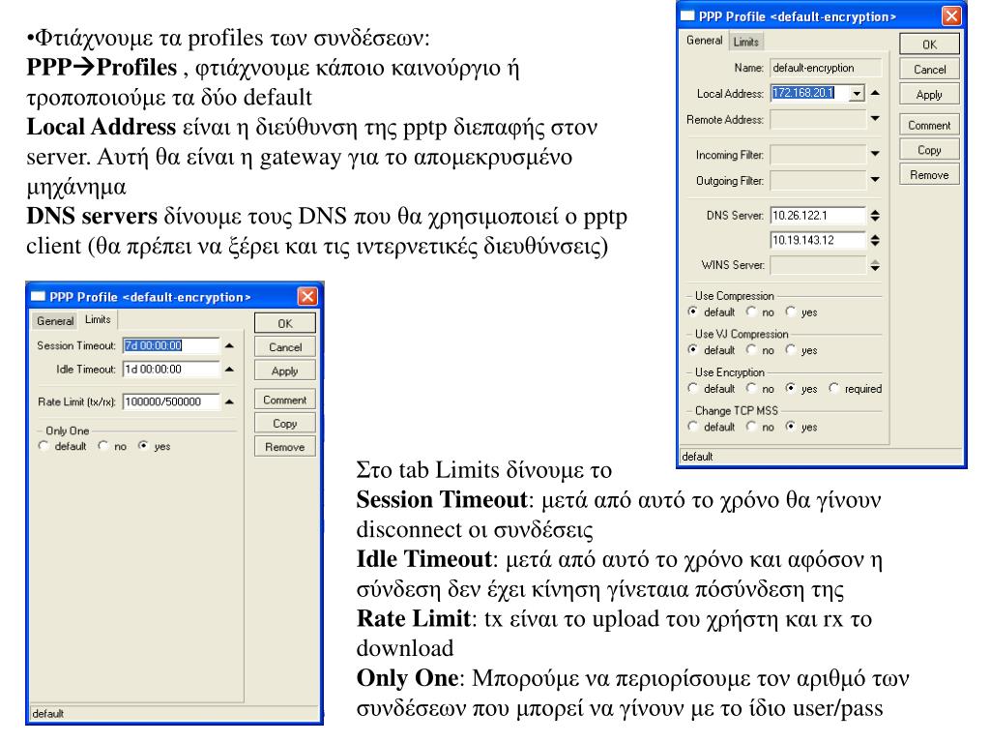Click the Remote Address input field

click(818, 119)
